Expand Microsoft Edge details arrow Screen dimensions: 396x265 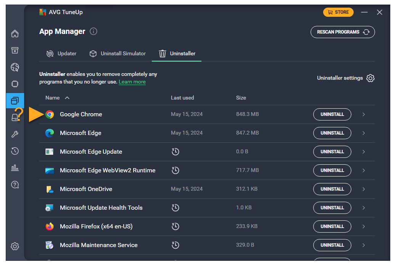[364, 133]
